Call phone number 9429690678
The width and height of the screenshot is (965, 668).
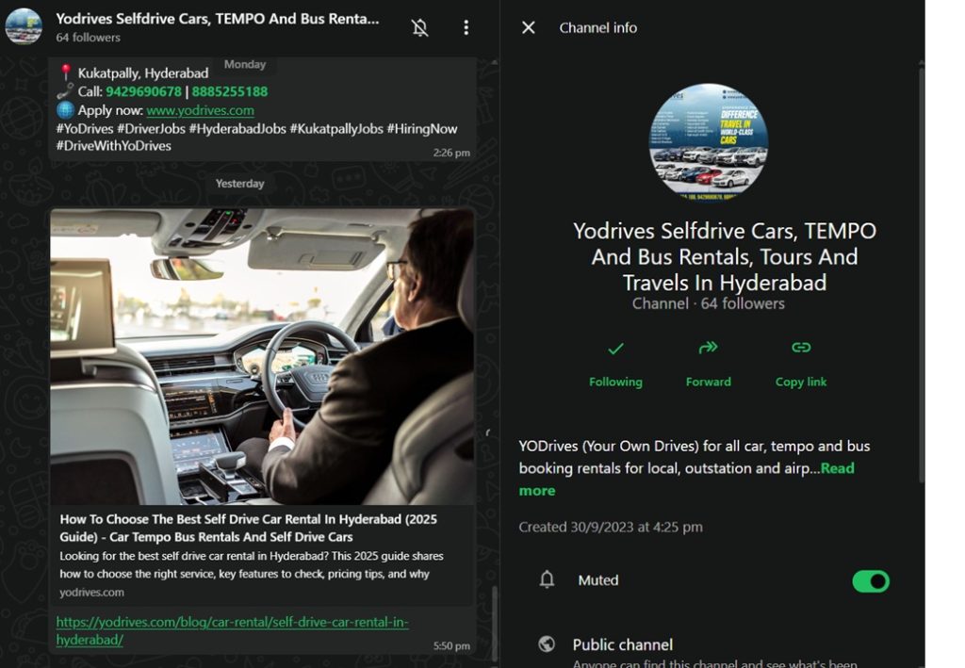point(143,91)
